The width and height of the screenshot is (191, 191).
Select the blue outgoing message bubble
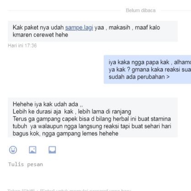point(148,69)
